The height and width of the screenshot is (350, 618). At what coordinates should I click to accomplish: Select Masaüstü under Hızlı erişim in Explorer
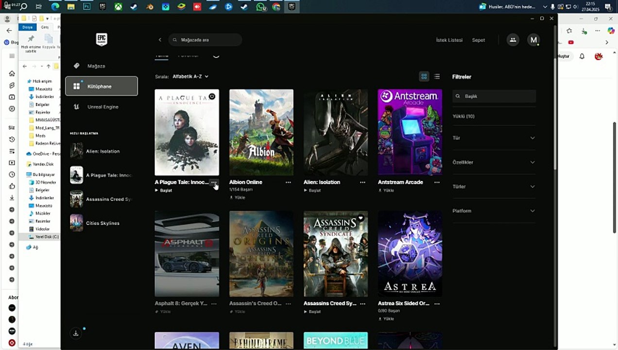coord(44,89)
